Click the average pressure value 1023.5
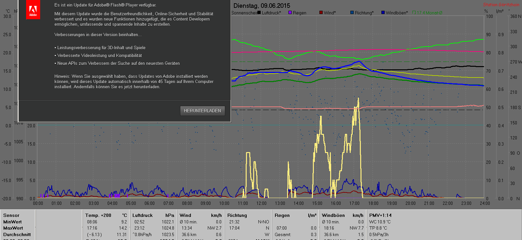The image size is (522, 240). (x=168, y=234)
